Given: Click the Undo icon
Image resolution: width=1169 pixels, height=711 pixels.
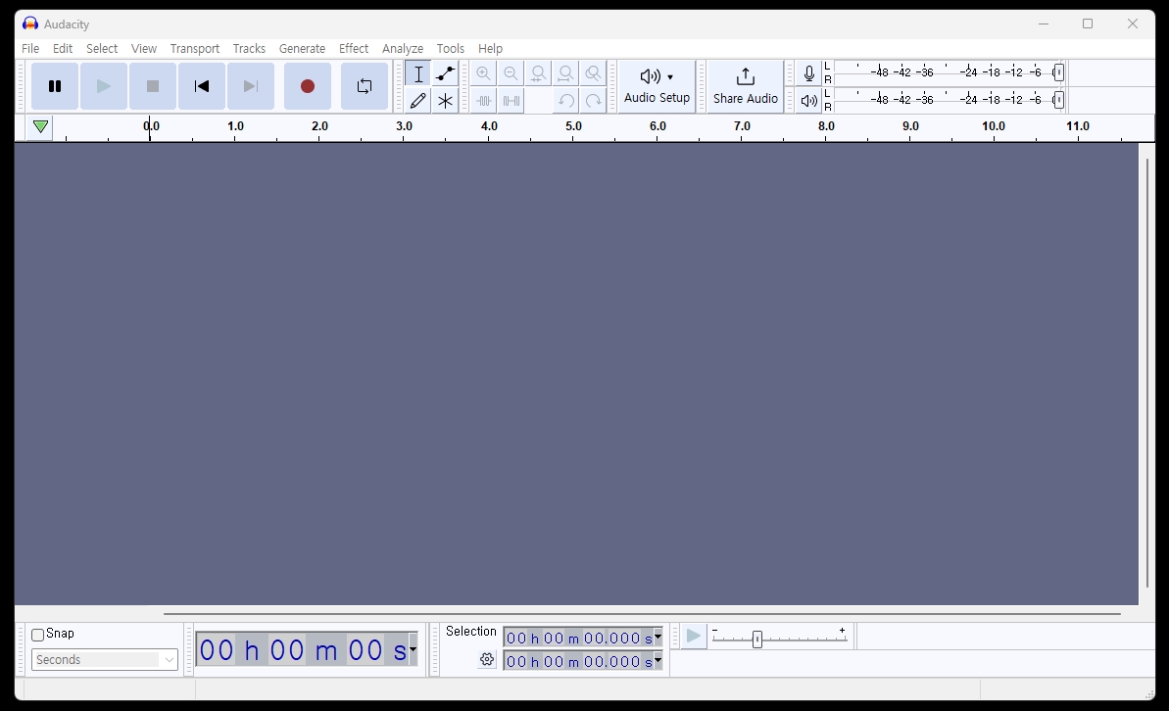Looking at the screenshot, I should click(x=566, y=100).
